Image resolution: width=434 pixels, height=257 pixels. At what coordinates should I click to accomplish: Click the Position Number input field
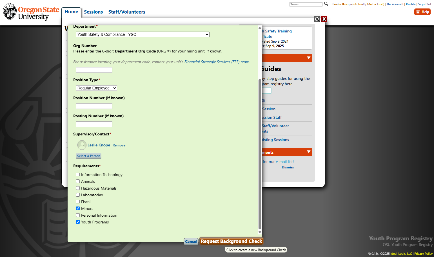tap(94, 106)
